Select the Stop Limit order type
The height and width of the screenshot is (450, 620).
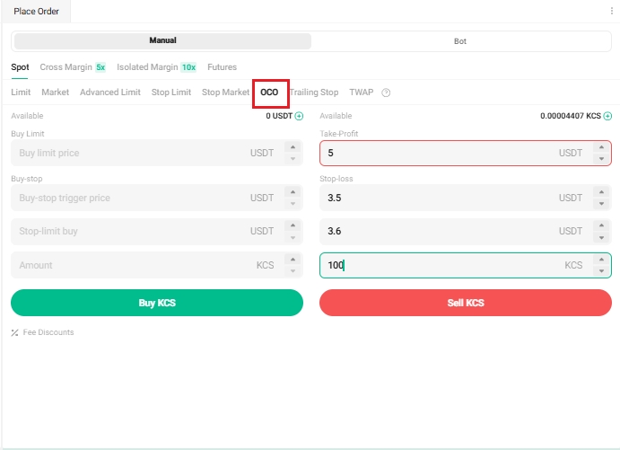pyautogui.click(x=170, y=93)
